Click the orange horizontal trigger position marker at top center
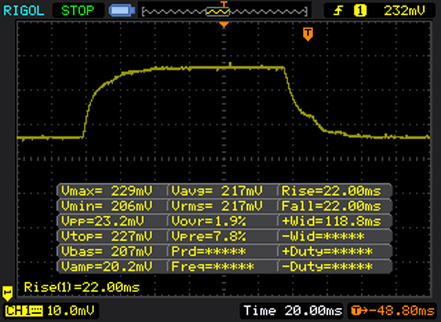441x322 pixels. (224, 25)
